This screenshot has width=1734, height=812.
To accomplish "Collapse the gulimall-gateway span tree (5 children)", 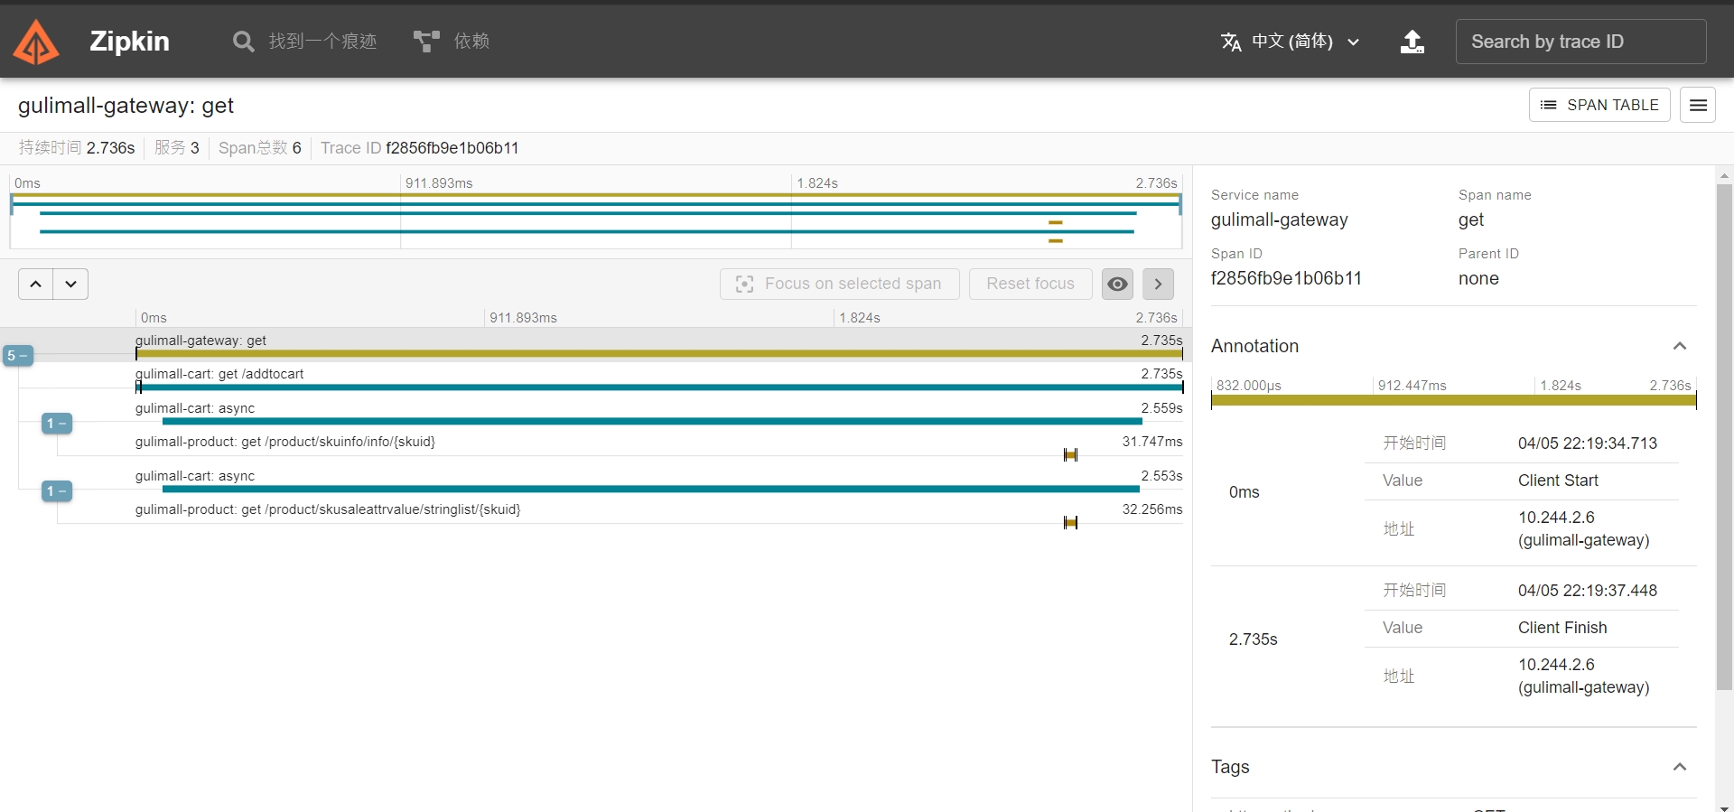I will pyautogui.click(x=18, y=356).
